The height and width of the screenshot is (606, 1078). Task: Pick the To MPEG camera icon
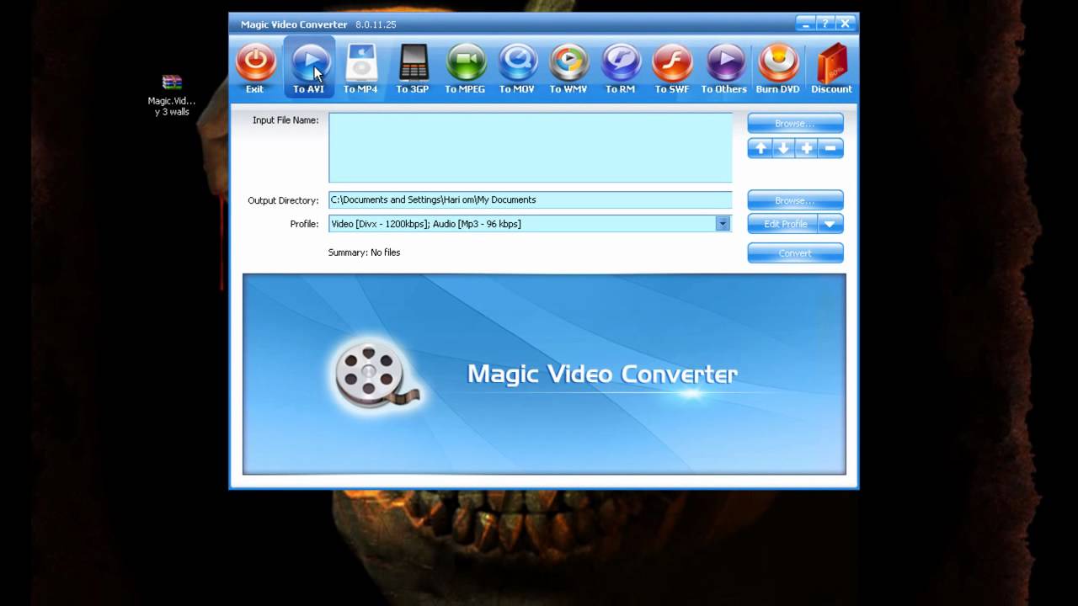[x=465, y=67]
